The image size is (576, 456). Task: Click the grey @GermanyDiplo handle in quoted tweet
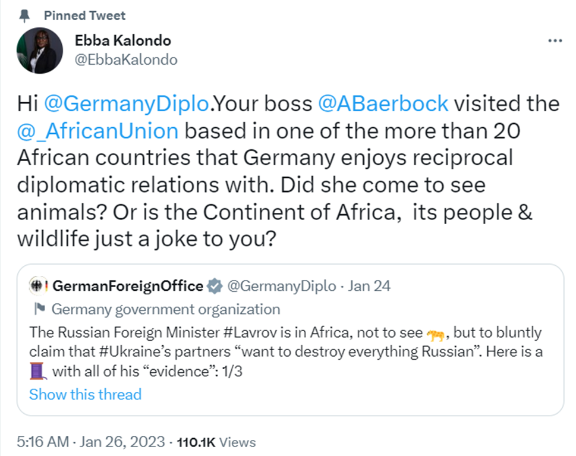[x=282, y=286]
